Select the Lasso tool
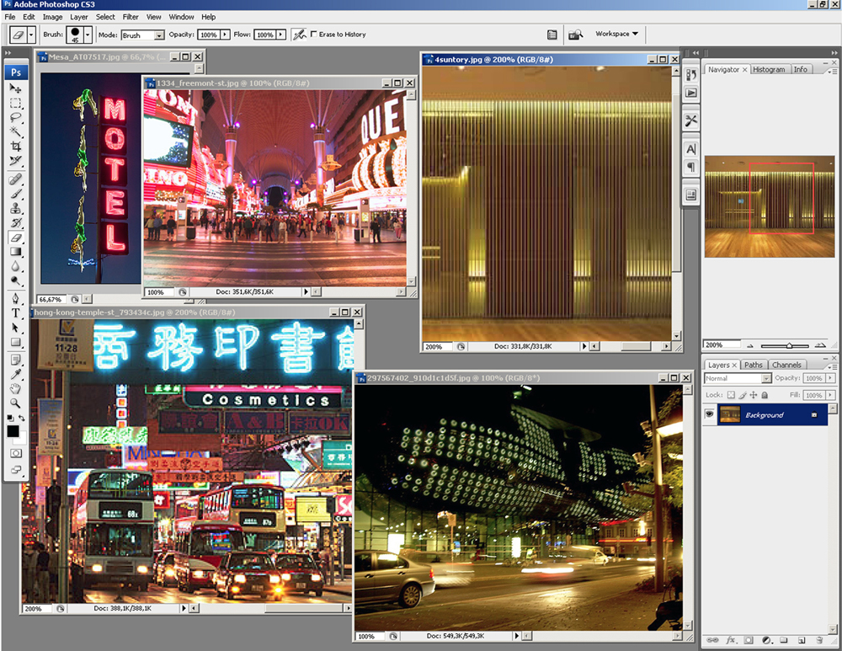 [15, 118]
